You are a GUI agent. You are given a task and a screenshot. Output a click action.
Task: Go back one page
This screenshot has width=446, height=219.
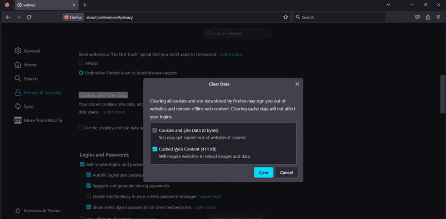pos(8,17)
